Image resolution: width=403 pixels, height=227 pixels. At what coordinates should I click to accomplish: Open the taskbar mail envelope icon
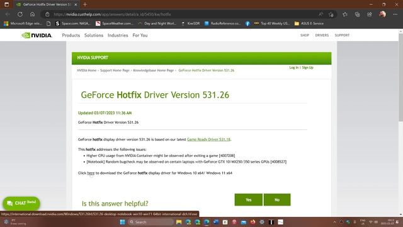click(x=244, y=222)
